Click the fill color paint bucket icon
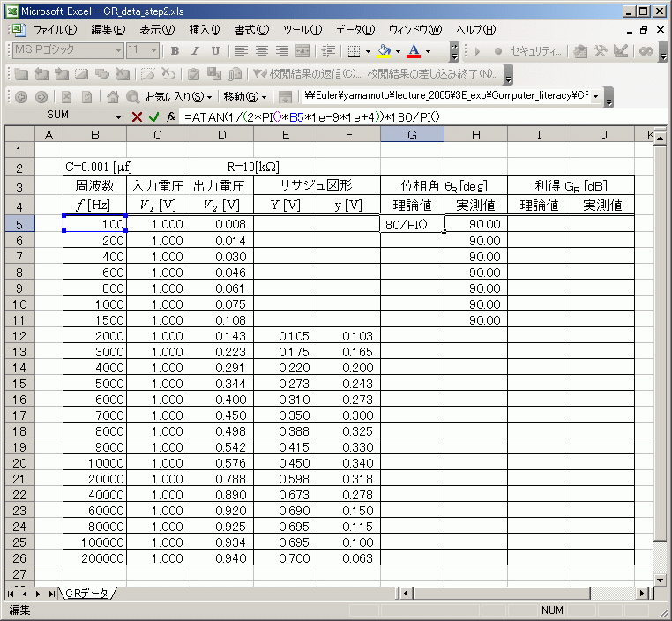The width and height of the screenshot is (672, 621). point(384,51)
